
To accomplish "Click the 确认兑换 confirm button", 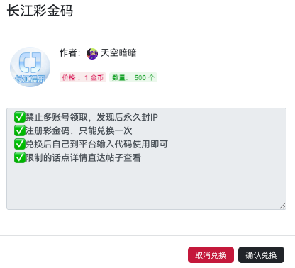I will (x=261, y=255).
